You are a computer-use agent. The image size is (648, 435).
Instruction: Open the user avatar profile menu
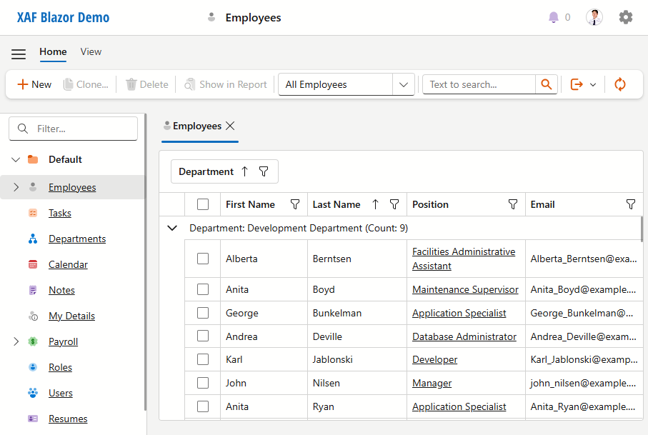point(594,17)
